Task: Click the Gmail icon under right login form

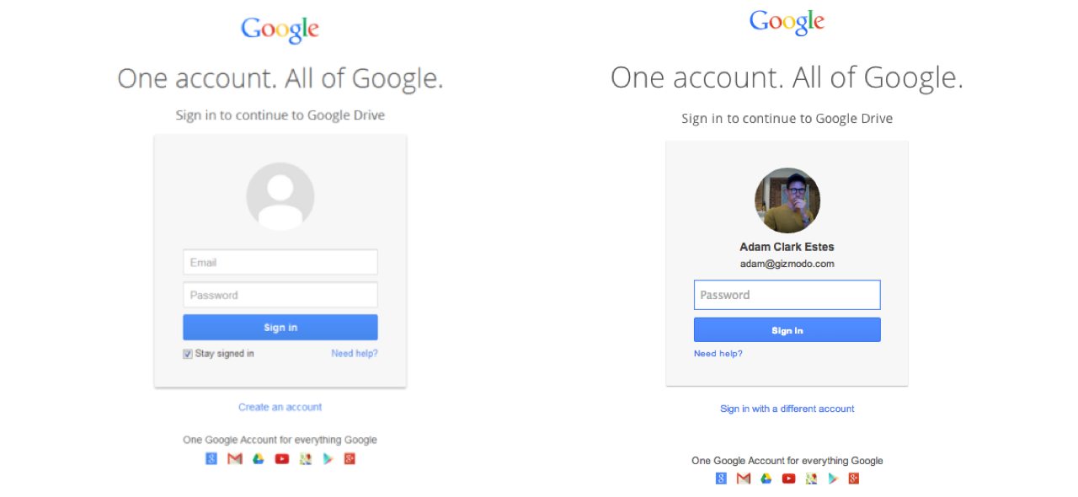Action: click(744, 478)
